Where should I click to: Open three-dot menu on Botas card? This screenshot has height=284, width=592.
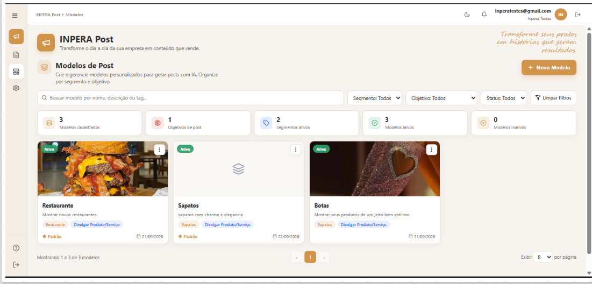tap(432, 150)
